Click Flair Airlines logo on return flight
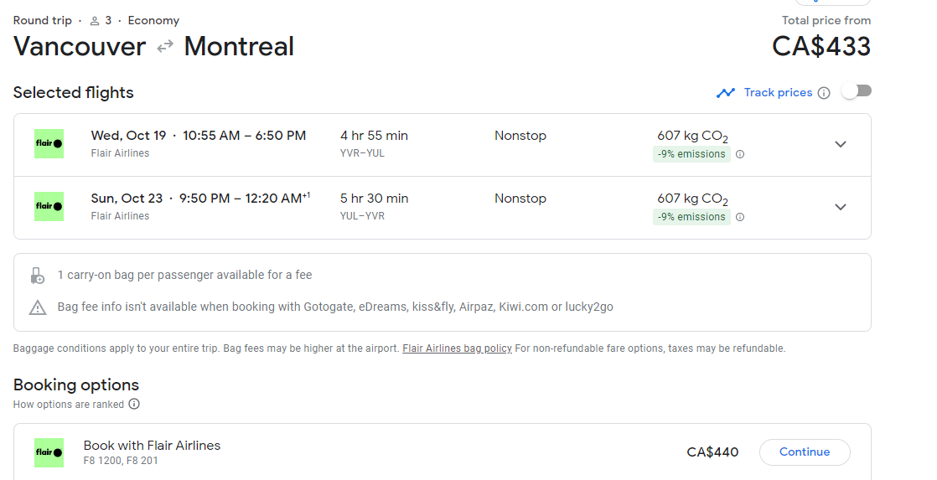 pos(49,206)
